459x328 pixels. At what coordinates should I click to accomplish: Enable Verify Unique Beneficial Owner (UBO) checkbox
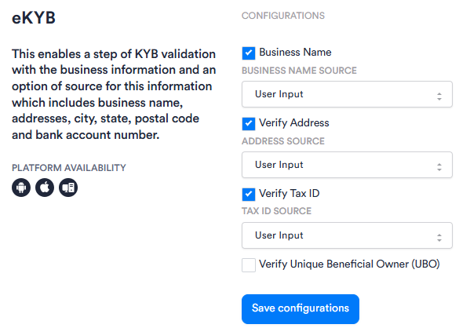pyautogui.click(x=249, y=265)
